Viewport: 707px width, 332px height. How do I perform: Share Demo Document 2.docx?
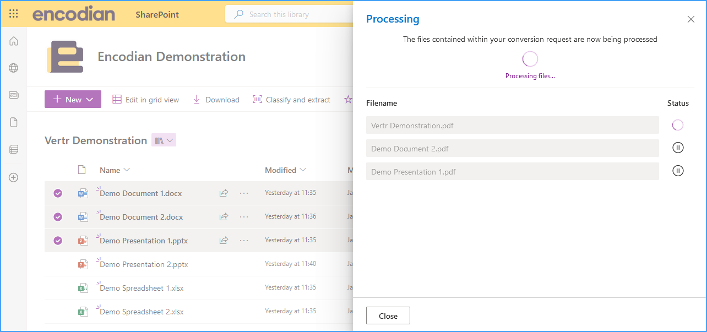pyautogui.click(x=224, y=217)
